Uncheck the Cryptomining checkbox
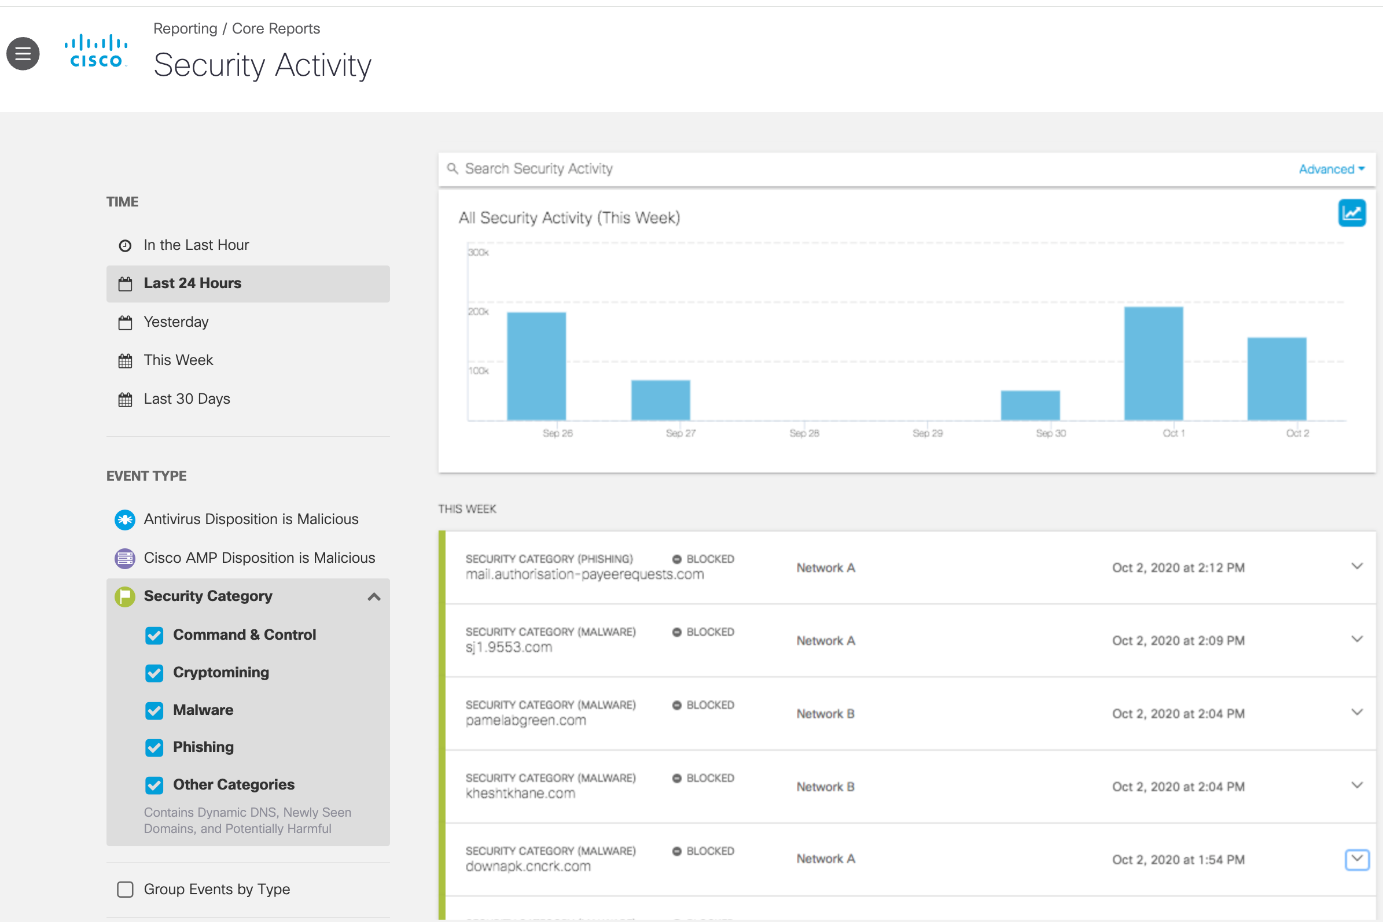1383x922 pixels. pos(154,673)
